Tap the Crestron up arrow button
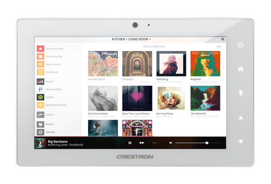The image size is (271, 184). (241, 117)
